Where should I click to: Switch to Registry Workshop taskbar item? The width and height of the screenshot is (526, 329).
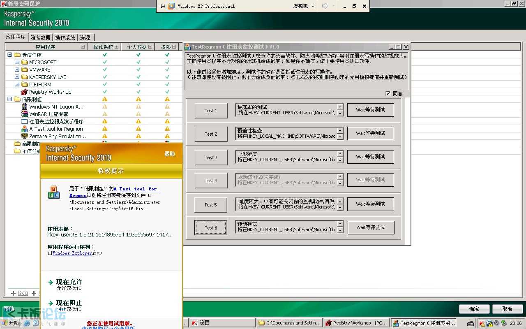[356, 323]
